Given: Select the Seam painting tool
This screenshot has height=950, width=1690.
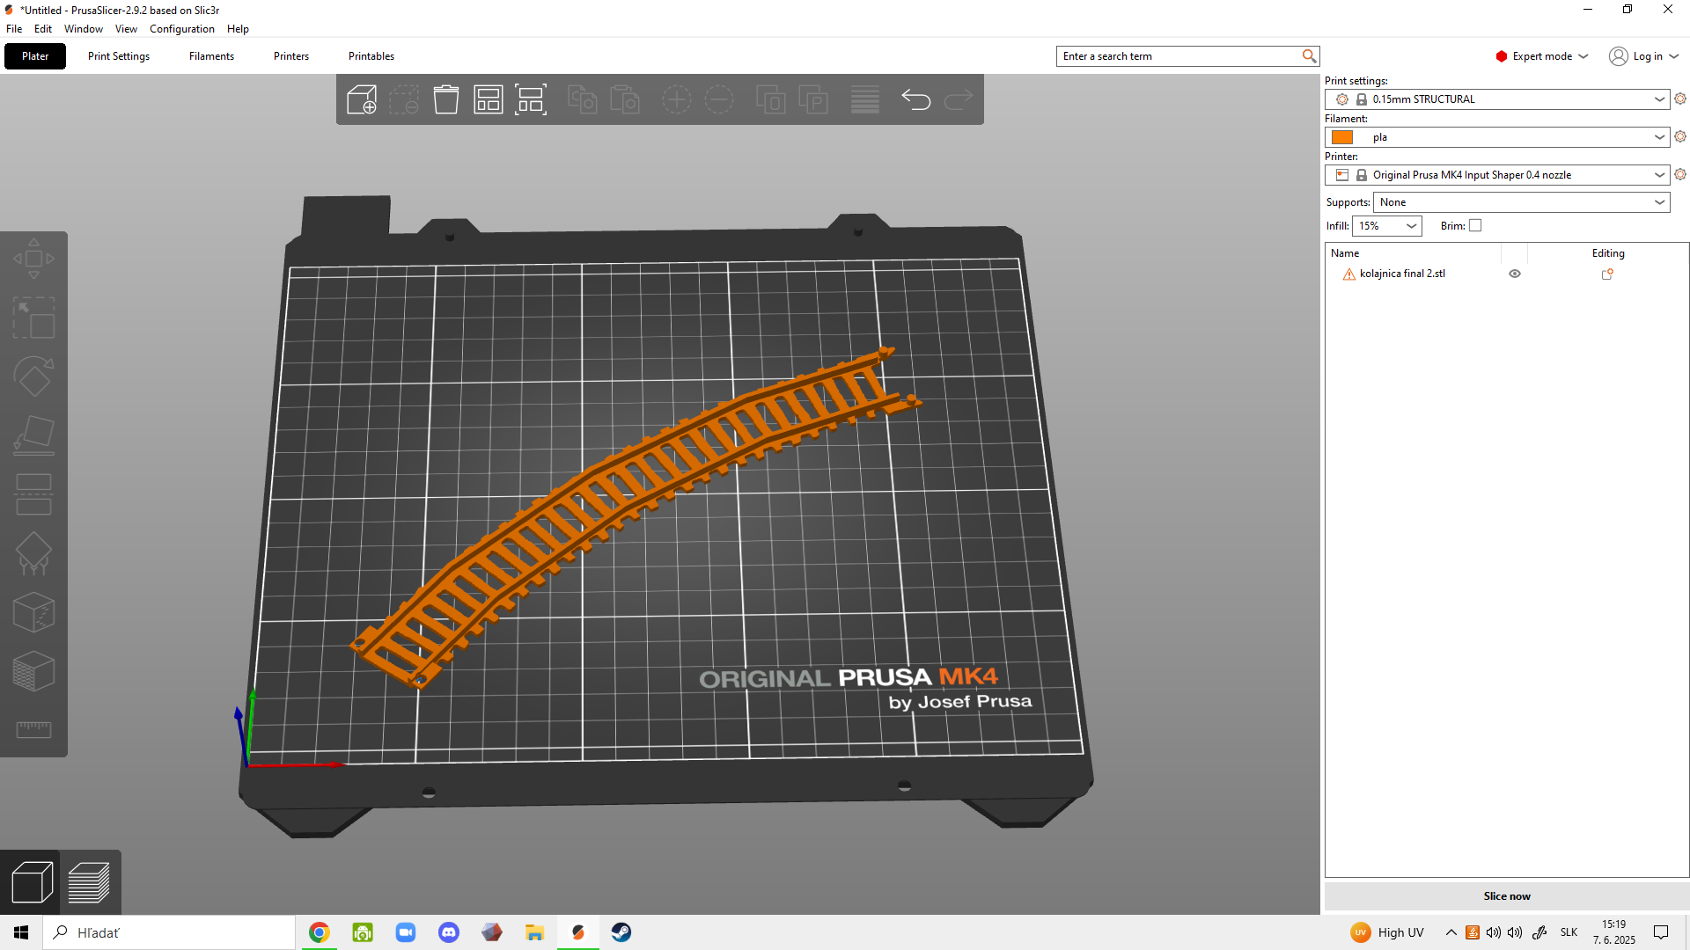Looking at the screenshot, I should coord(33,612).
